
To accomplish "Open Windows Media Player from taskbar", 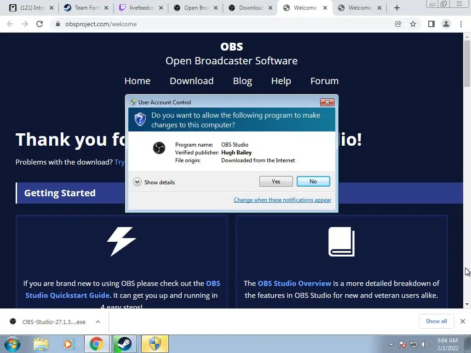I will 69,344.
